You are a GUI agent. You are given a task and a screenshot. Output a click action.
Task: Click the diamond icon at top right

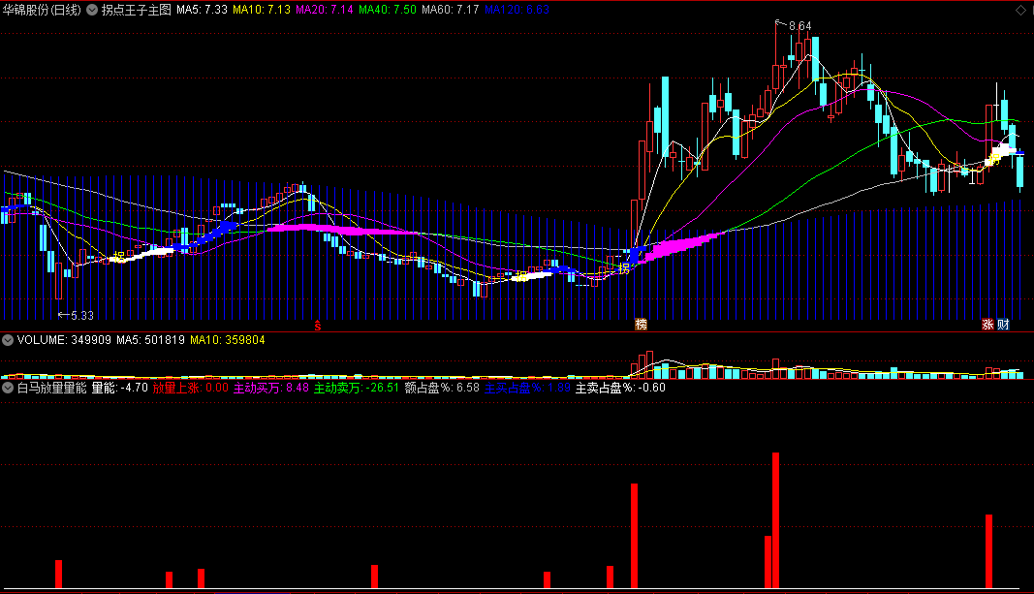coord(1020,10)
